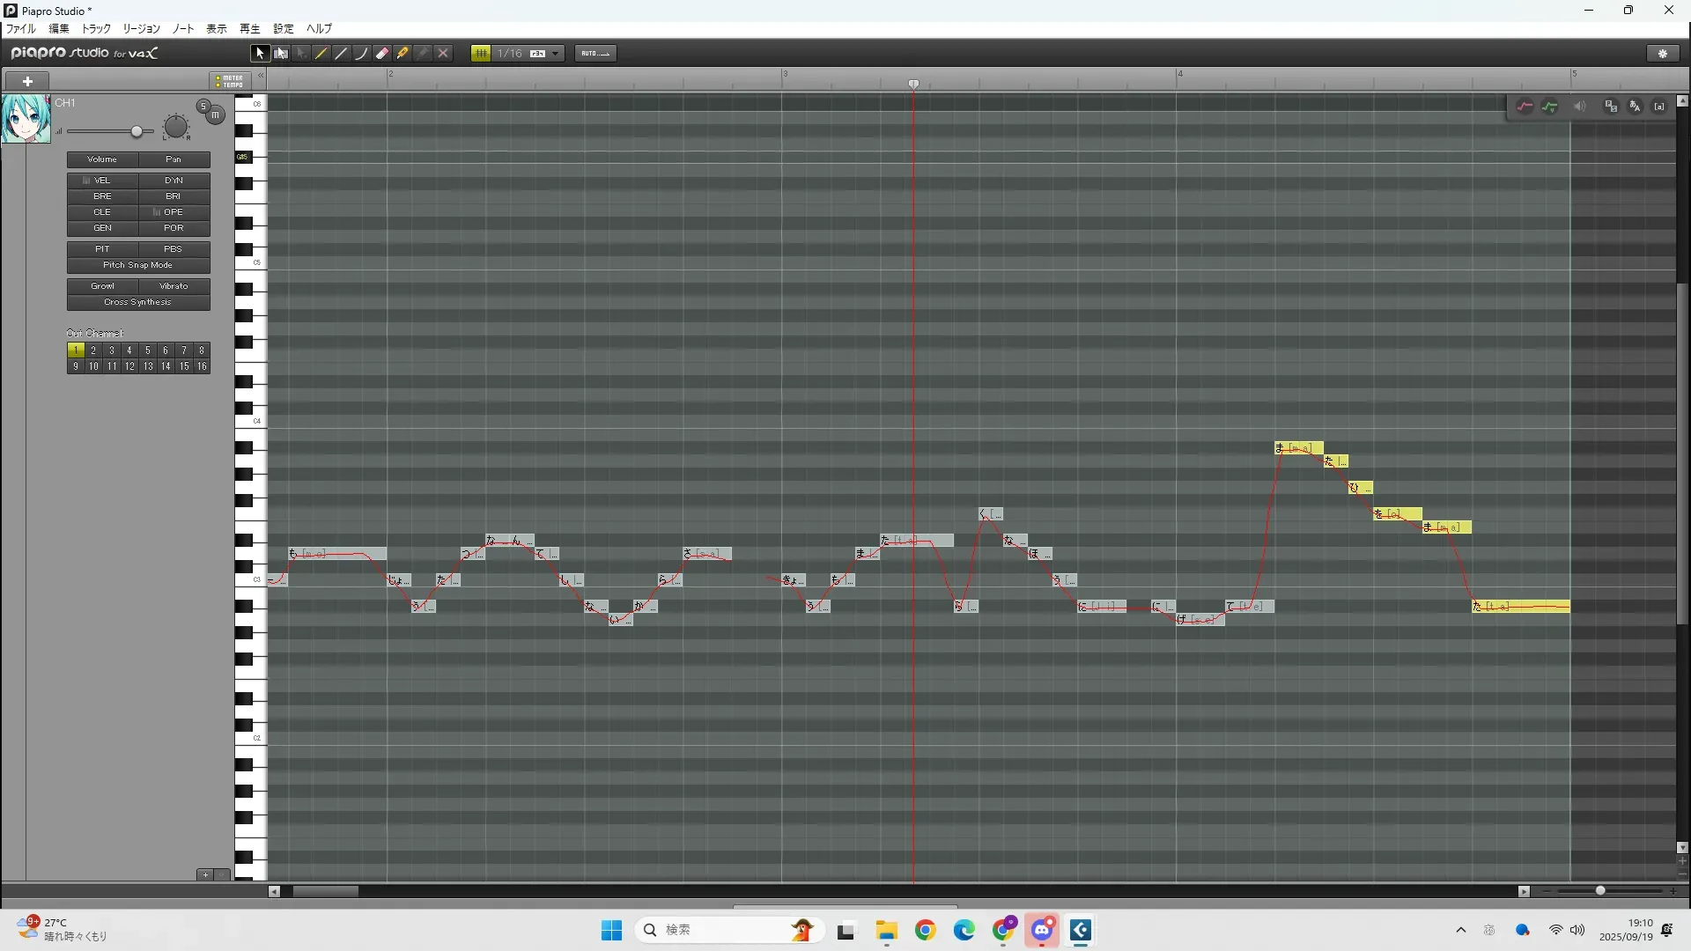Open the トラック menu

point(96,29)
